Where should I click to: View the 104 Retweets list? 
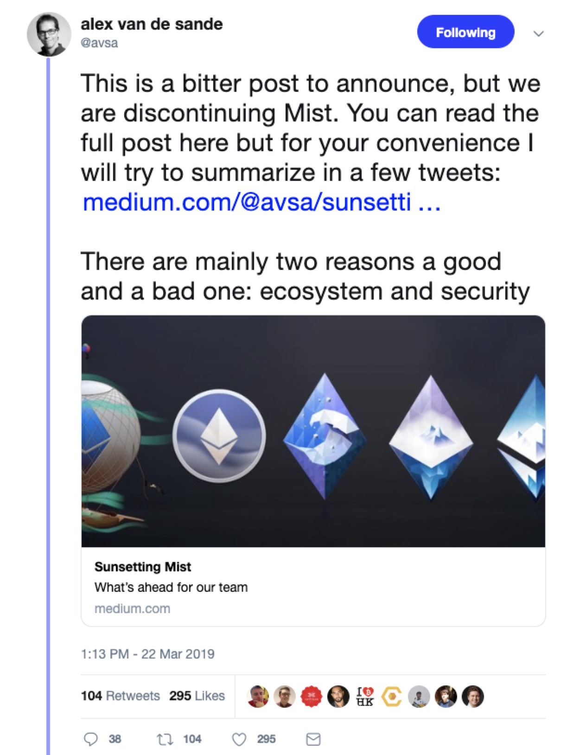[x=120, y=696]
